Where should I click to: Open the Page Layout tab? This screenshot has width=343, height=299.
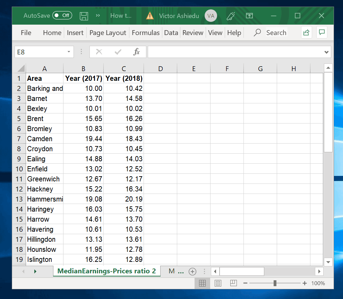pos(108,33)
